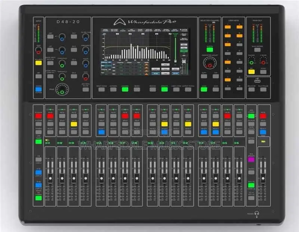Click the D48-20 model name text
Image resolution: width=299 pixels, height=232 pixels.
(x=68, y=22)
